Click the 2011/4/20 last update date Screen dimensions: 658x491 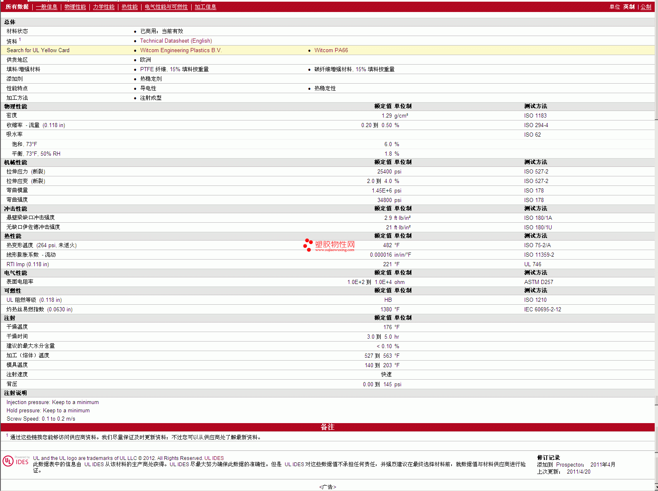click(x=579, y=472)
